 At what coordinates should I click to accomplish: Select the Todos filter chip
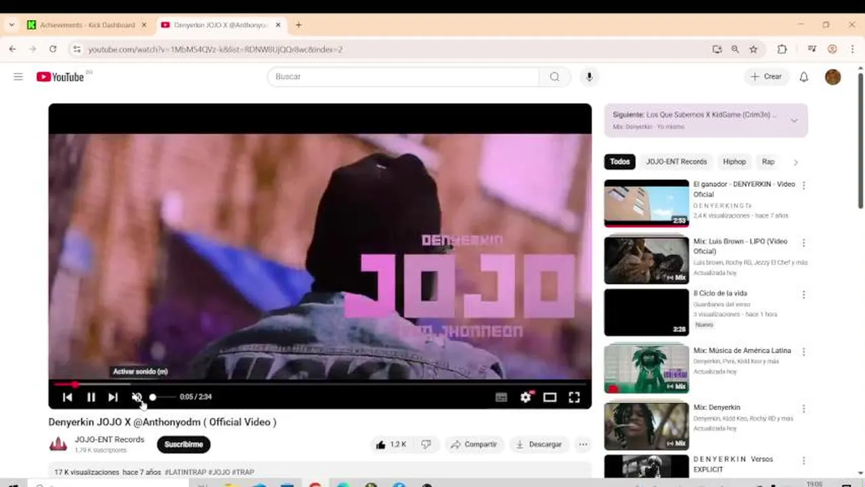tap(619, 162)
